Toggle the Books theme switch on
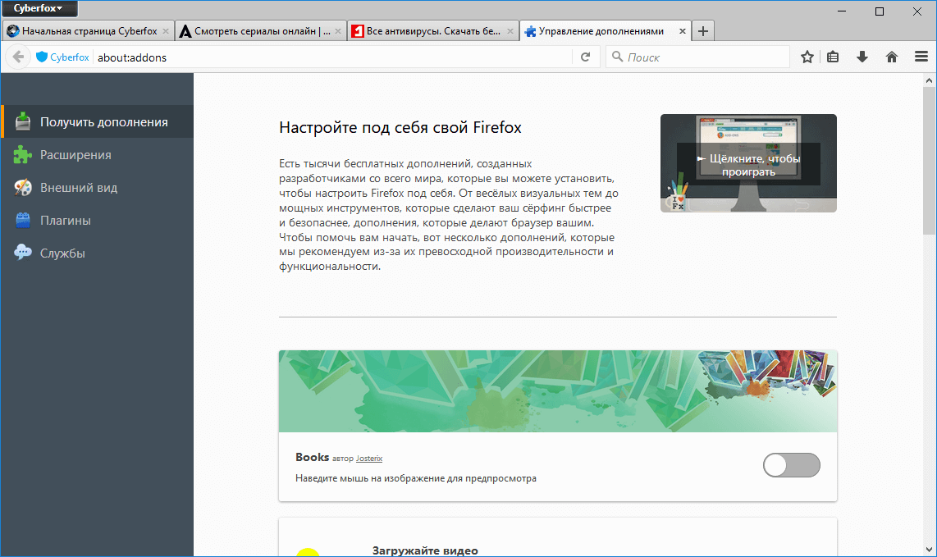This screenshot has width=937, height=557. [x=791, y=465]
